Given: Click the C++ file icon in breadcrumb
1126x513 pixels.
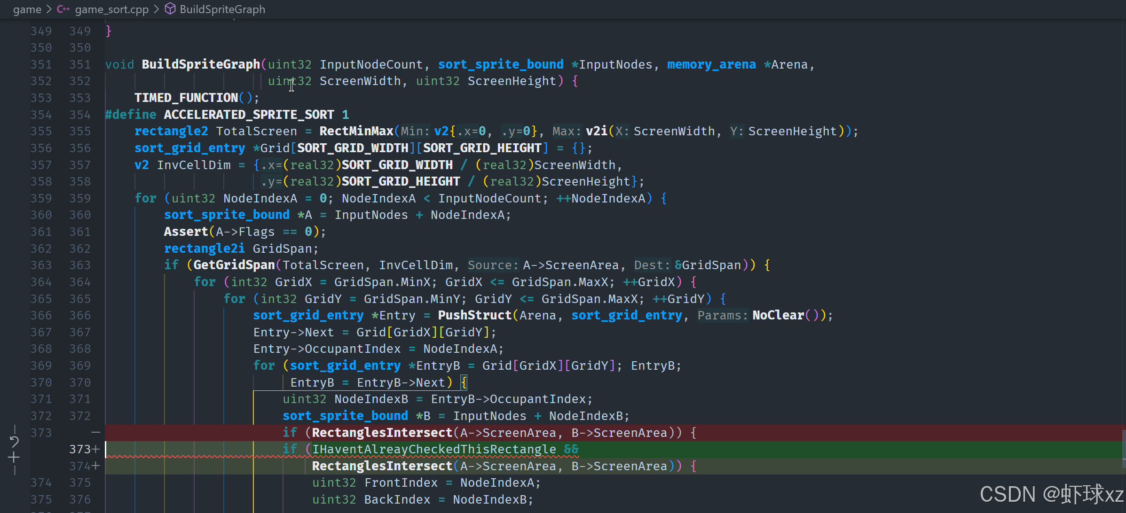Looking at the screenshot, I should (63, 9).
